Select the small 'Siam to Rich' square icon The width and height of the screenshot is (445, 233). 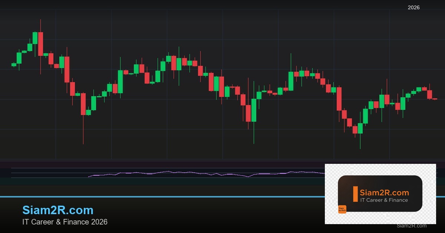point(343,209)
